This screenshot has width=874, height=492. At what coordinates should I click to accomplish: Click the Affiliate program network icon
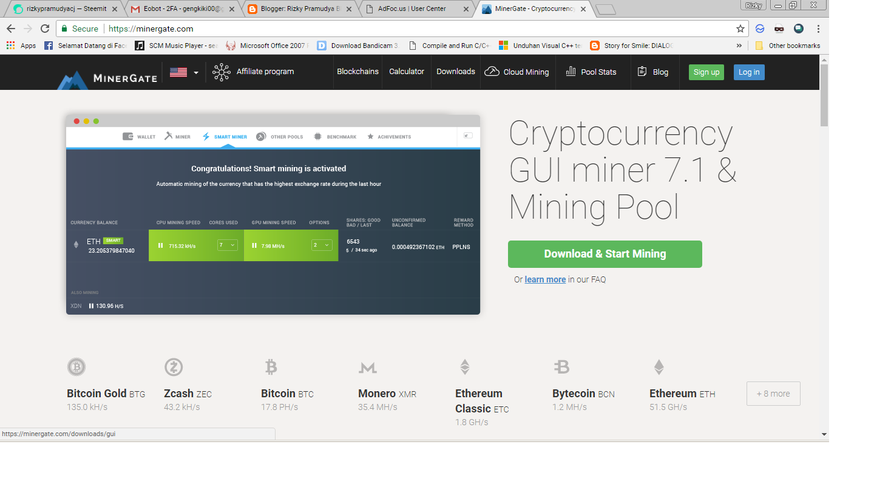(222, 72)
